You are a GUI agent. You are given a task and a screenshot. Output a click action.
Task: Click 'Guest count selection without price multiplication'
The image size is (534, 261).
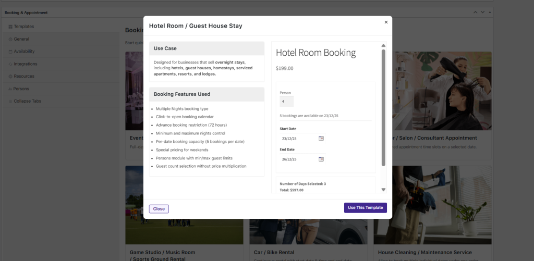[201, 166]
